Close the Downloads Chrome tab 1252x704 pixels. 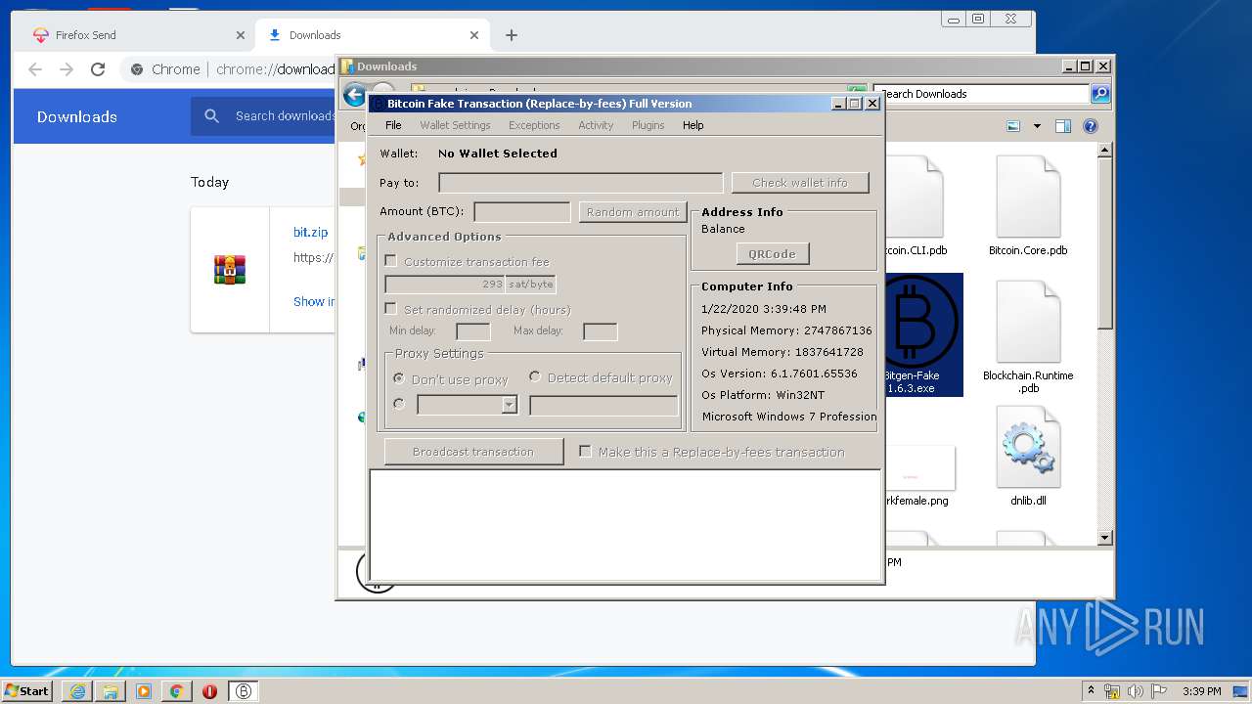(474, 35)
